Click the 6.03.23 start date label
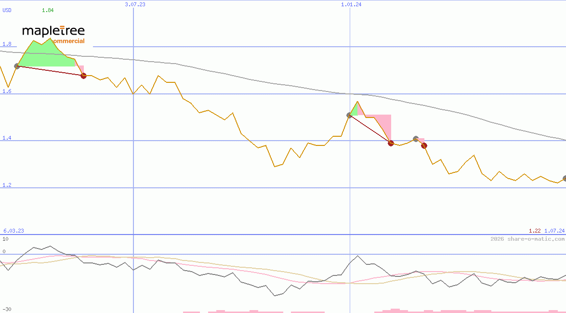Image resolution: width=566 pixels, height=313 pixels. coord(13,231)
